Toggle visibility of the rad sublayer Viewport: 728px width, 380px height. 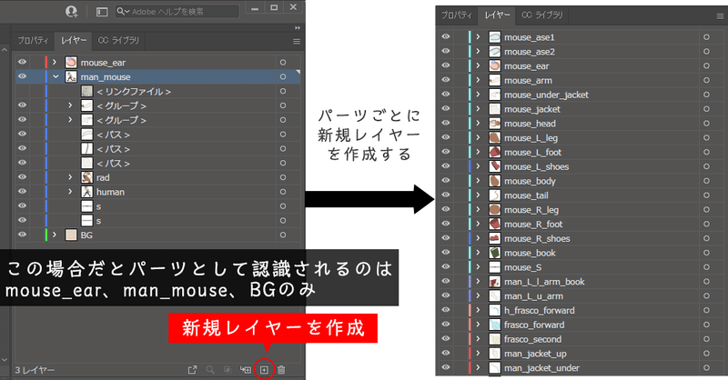tap(22, 177)
